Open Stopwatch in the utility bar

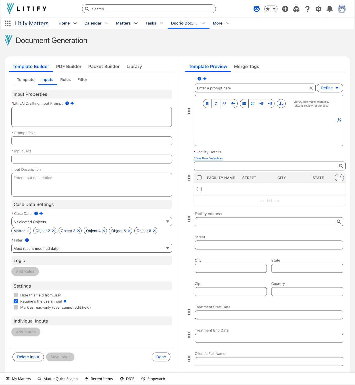coord(153,379)
